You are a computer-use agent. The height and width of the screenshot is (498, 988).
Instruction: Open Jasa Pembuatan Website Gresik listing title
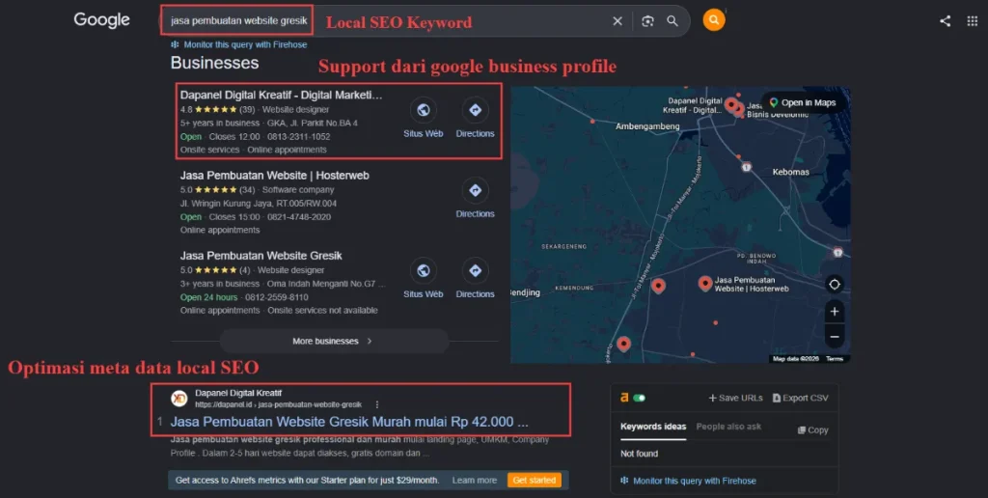click(261, 256)
